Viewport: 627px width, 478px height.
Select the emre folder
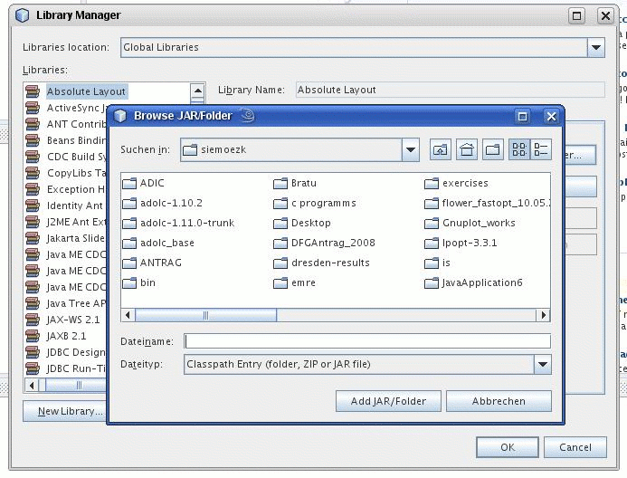295,282
